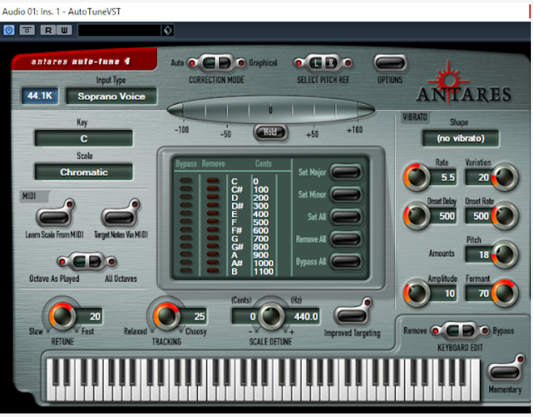Screen dimensions: 533x417
Task: Click the note name A in scale list
Action: click(234, 255)
